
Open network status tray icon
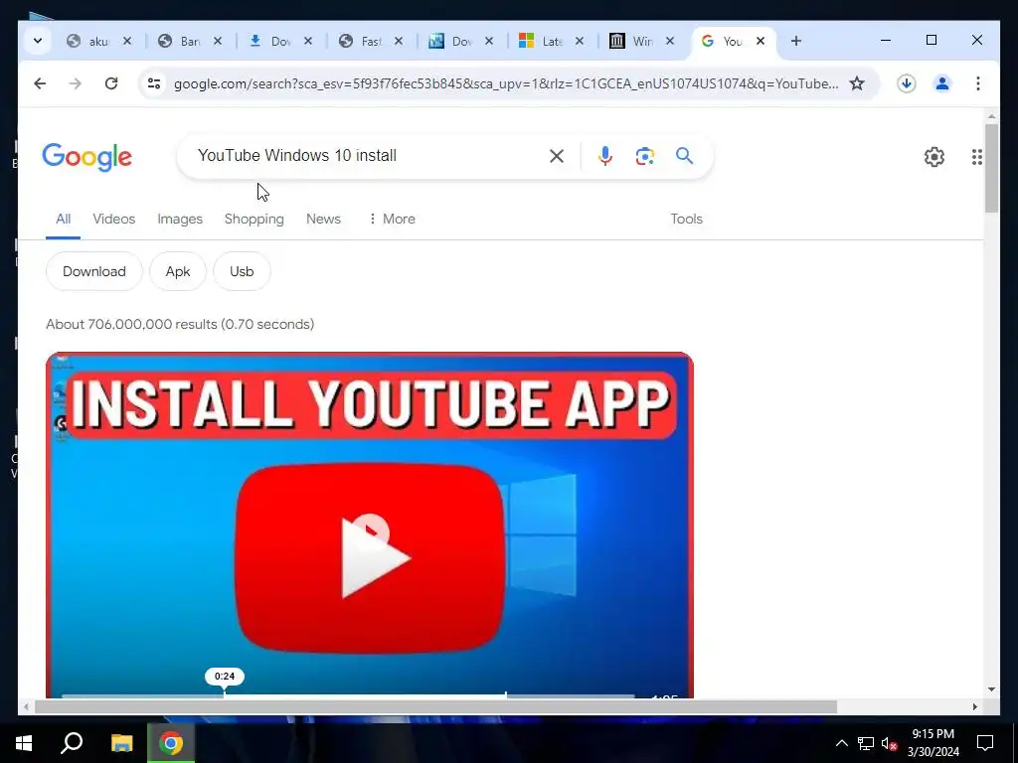(866, 743)
